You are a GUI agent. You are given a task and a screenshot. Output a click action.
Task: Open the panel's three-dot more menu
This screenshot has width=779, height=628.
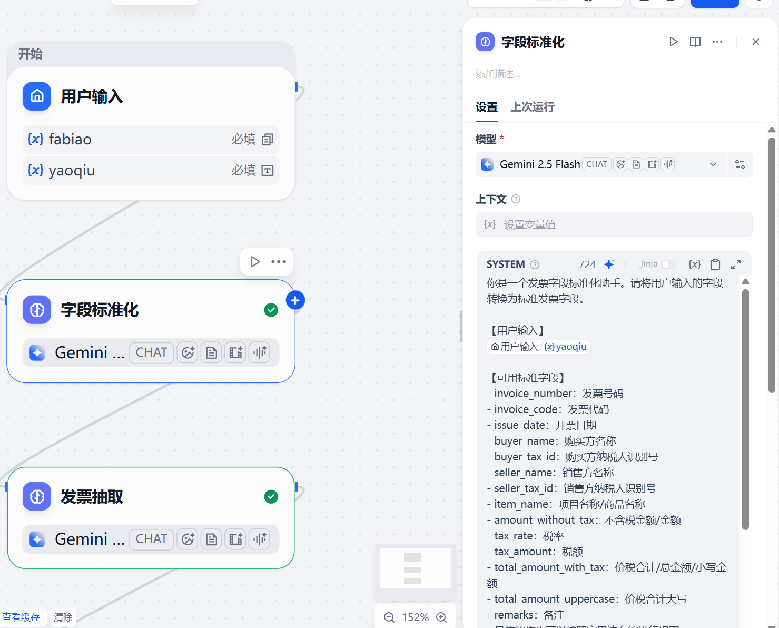pos(717,42)
